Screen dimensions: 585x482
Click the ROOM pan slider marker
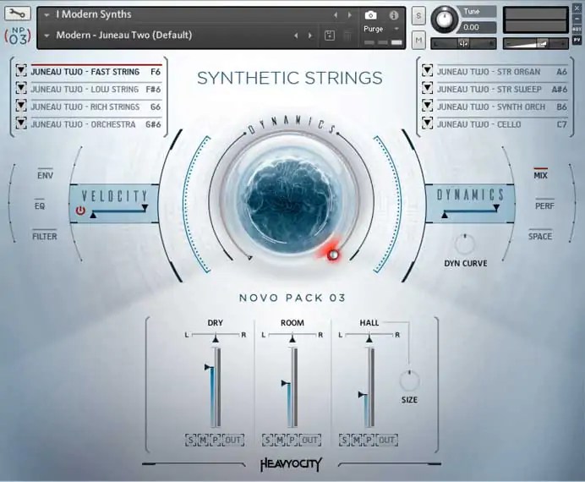[x=292, y=339]
